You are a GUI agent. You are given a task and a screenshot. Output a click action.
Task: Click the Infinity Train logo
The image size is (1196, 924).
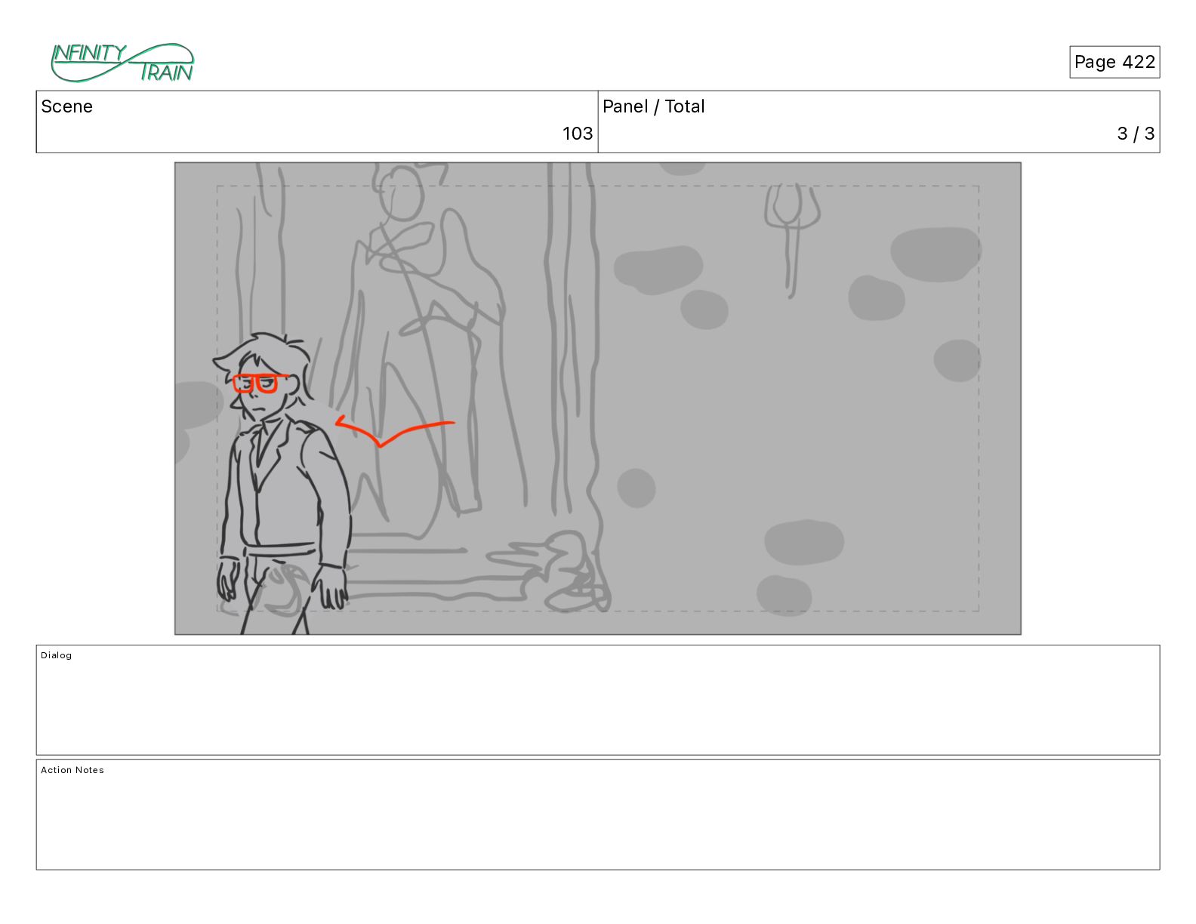coord(122,63)
